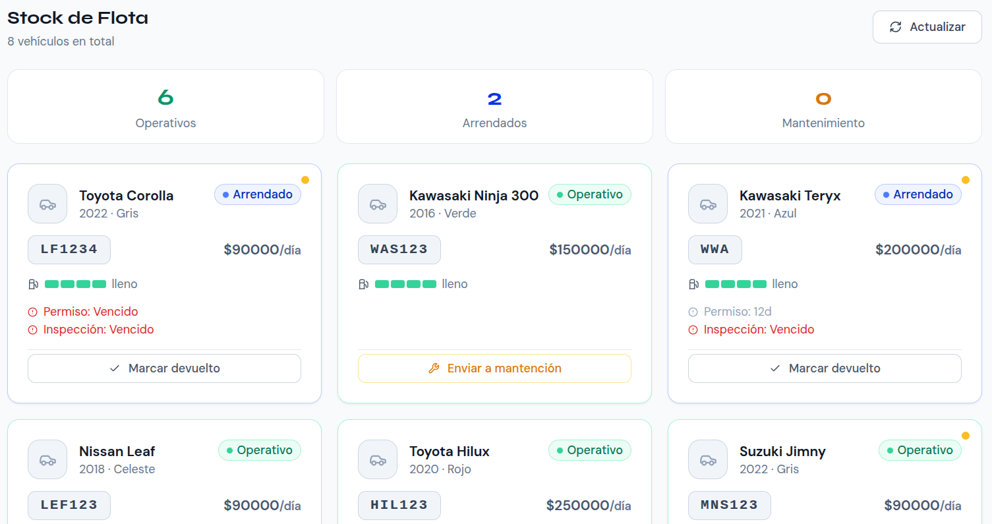Click the Operativo status badge on Suzuki Jimny
992x524 pixels.
tap(920, 450)
